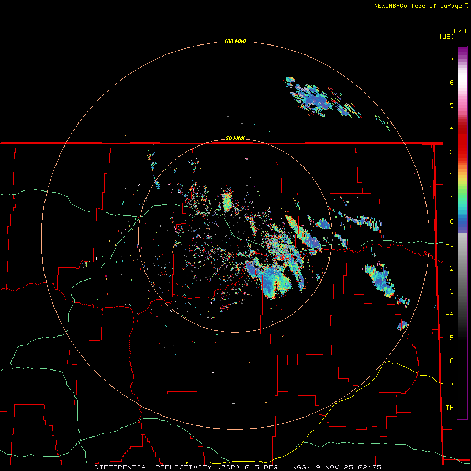Click the -4 value on color scale

point(450,315)
